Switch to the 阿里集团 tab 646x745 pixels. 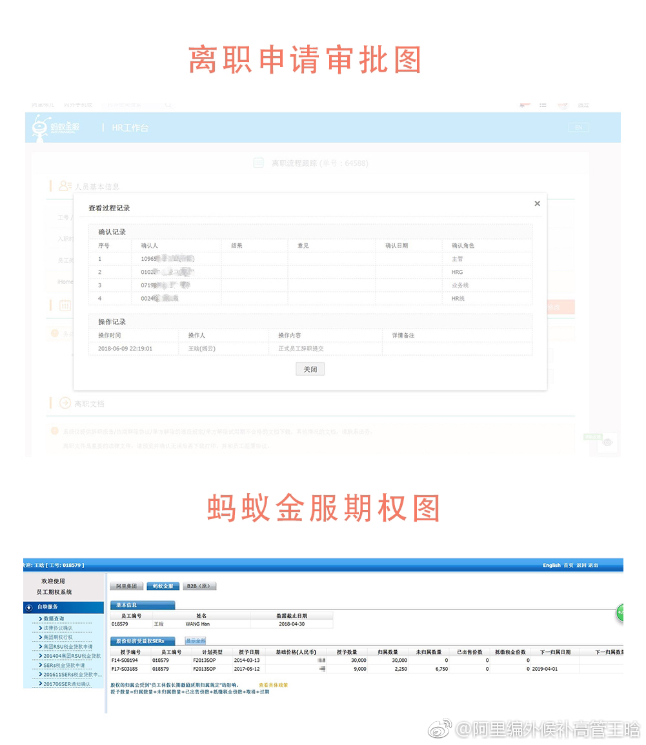click(126, 586)
